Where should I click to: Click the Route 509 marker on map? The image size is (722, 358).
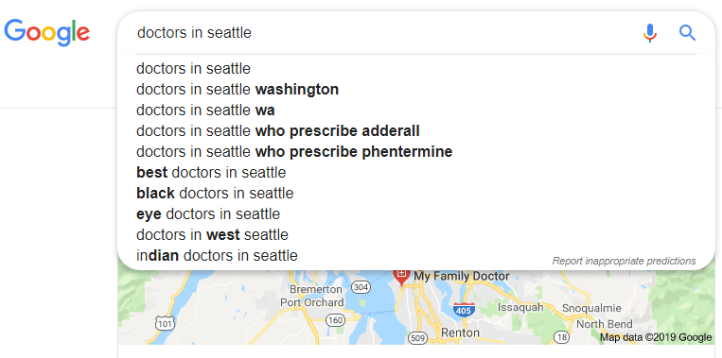pyautogui.click(x=417, y=338)
